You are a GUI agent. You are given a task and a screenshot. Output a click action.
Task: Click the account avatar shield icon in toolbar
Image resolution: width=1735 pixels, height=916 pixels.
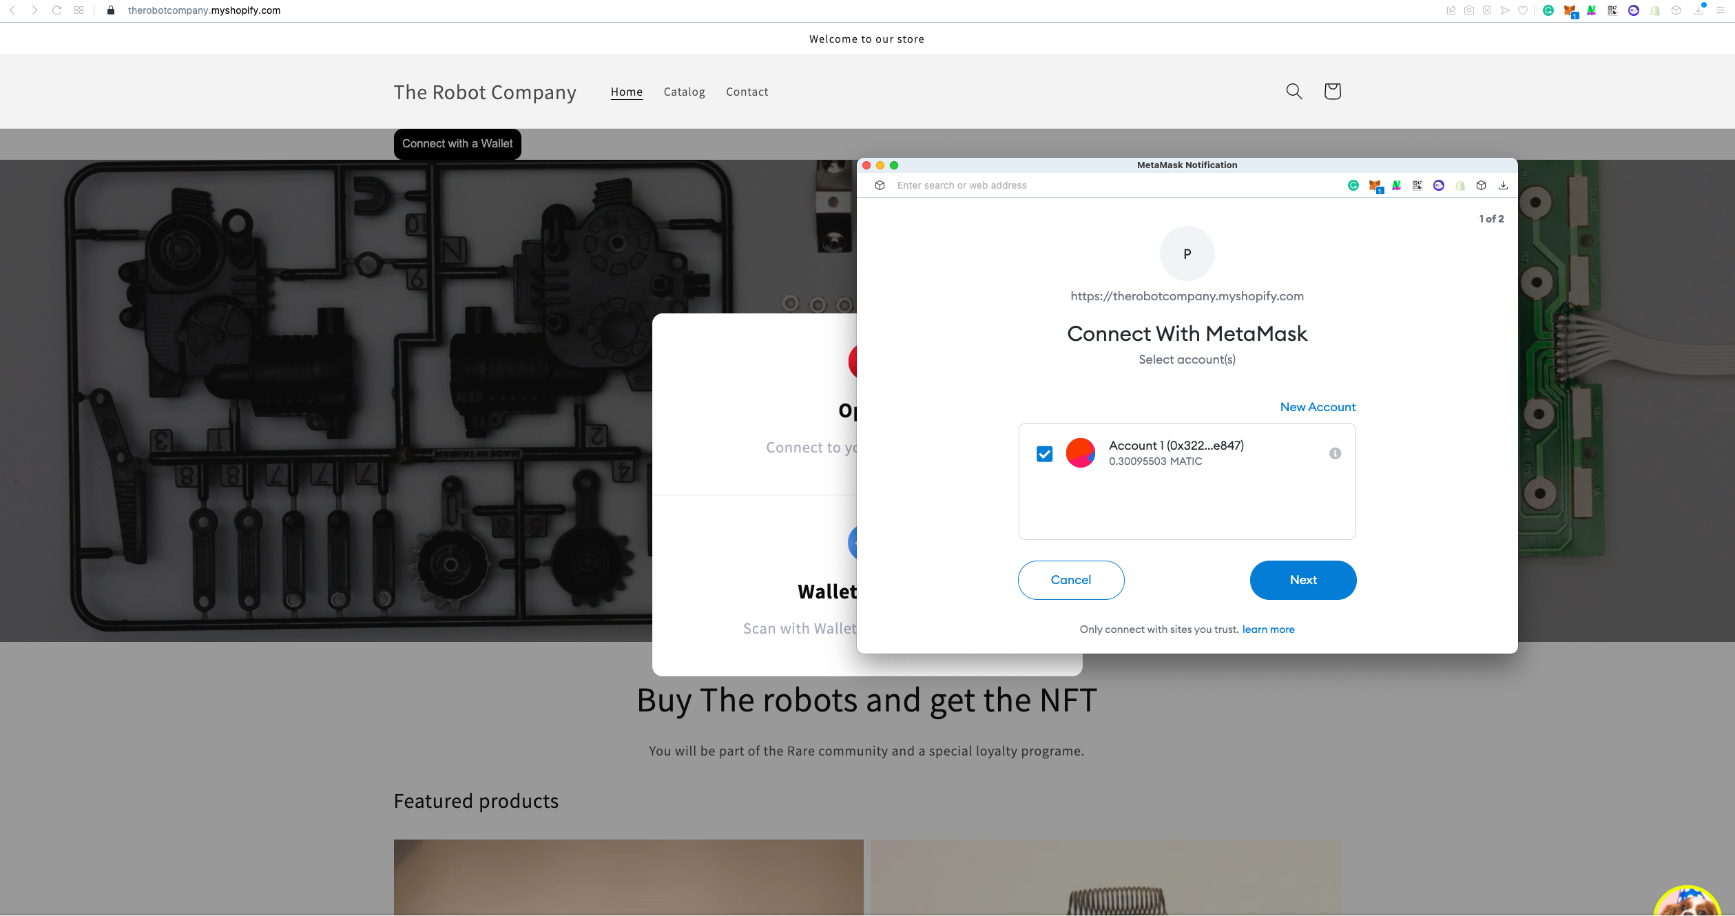pos(1488,10)
